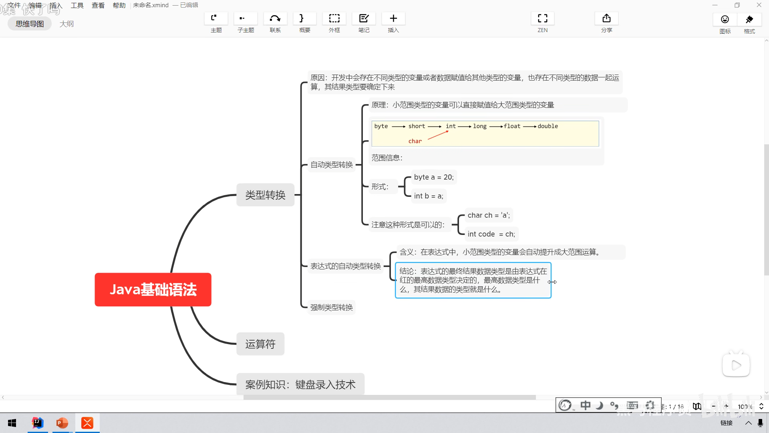
Task: Toggle the map overview icon in status bar
Action: (697, 406)
